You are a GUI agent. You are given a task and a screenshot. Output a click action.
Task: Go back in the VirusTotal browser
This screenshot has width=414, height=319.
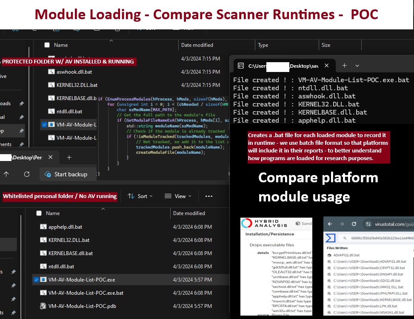tap(330, 224)
